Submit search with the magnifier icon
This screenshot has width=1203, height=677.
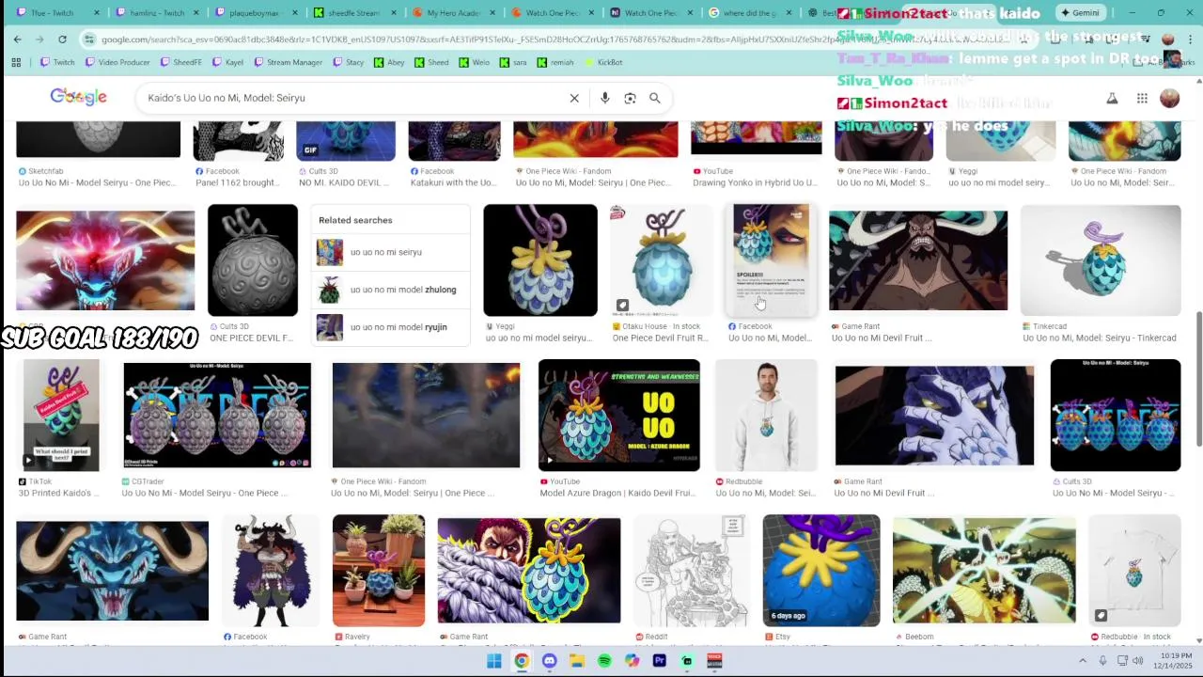655,98
